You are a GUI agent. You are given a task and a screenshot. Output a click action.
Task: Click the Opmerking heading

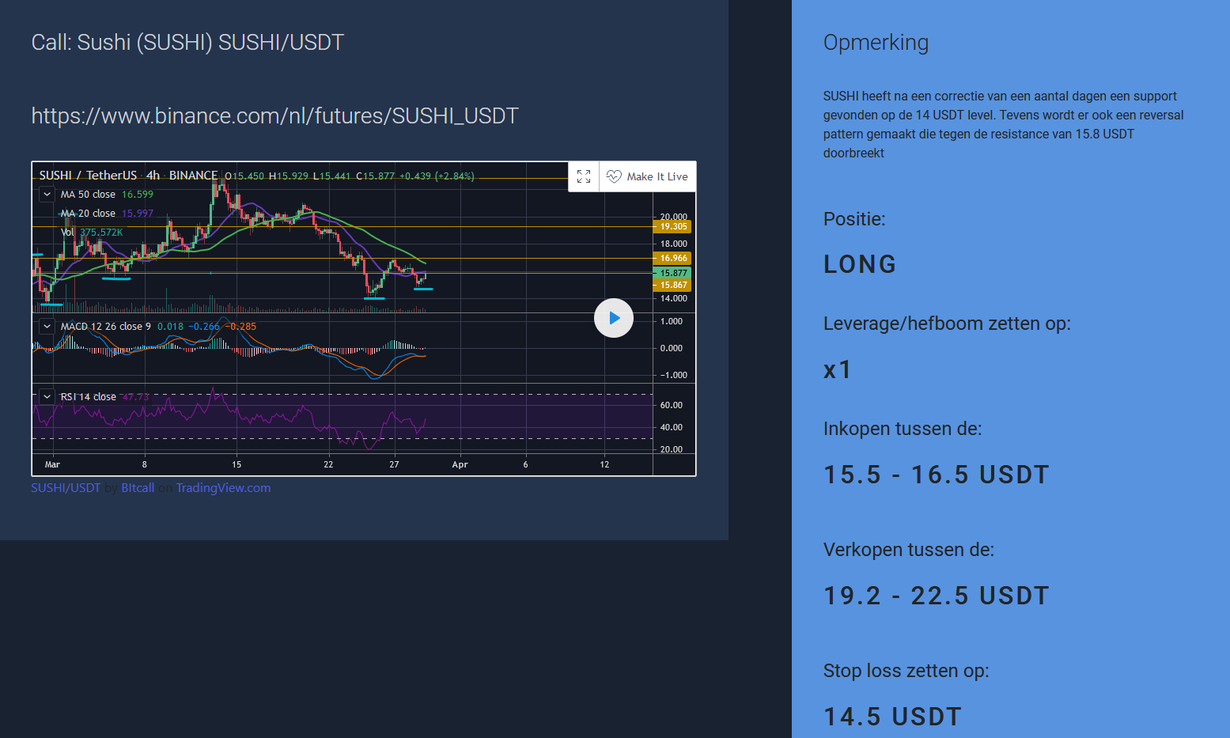876,43
